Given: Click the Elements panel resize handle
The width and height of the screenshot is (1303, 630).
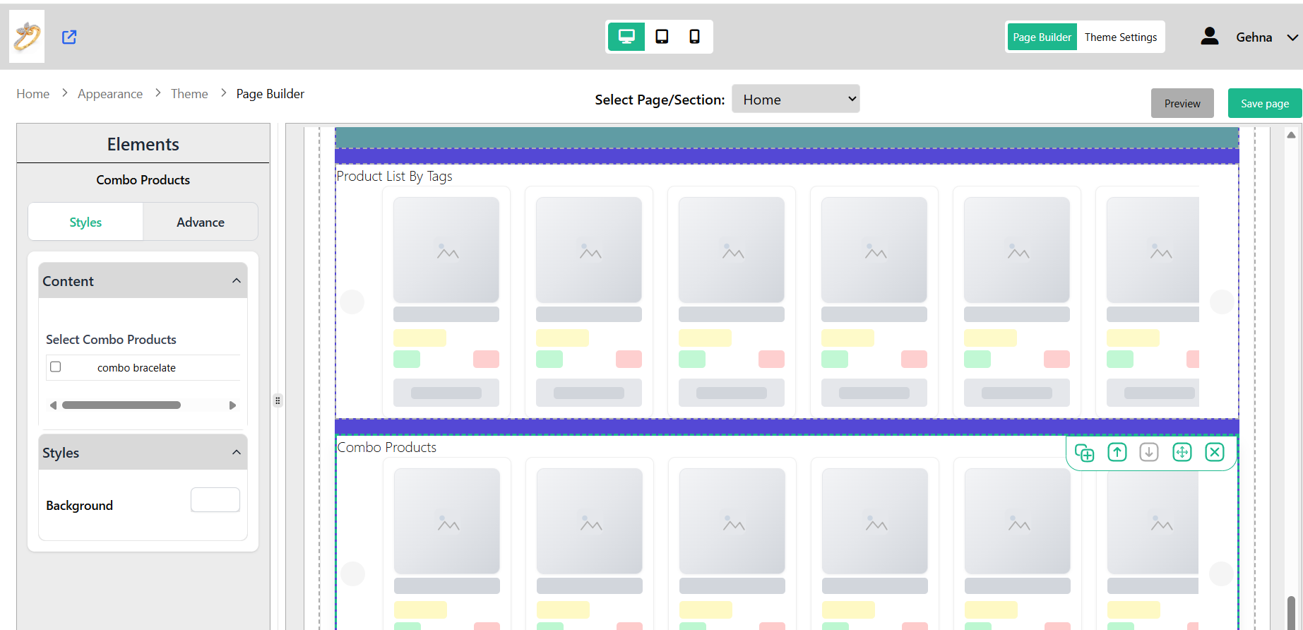Looking at the screenshot, I should pyautogui.click(x=278, y=400).
